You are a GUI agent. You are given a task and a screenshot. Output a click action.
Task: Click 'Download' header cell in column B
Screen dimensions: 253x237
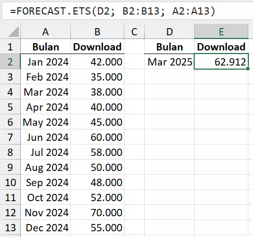(97, 47)
